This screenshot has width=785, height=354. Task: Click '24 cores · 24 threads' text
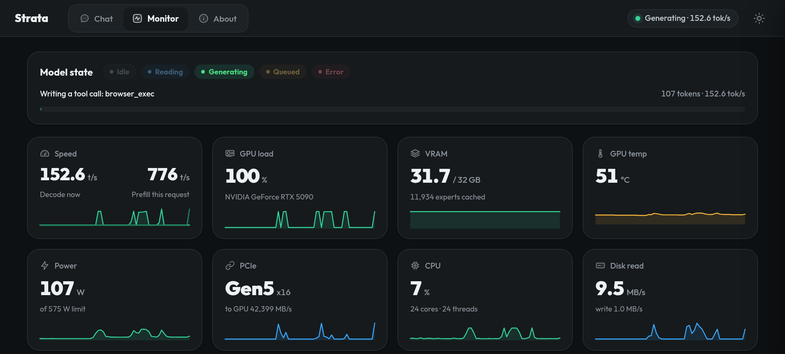[x=444, y=309]
